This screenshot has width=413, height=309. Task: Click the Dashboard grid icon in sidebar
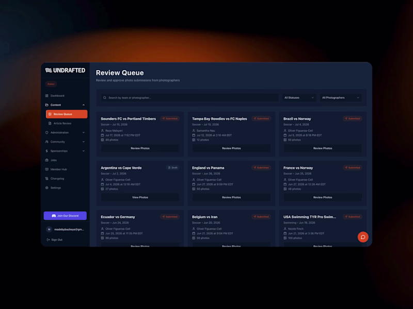click(47, 96)
